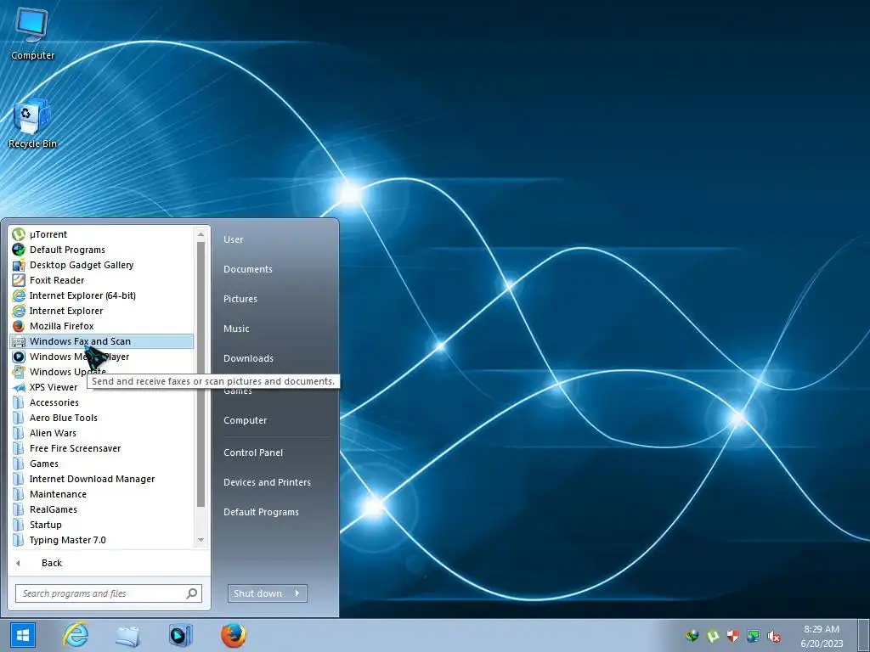Click the µTorrent tray icon
The image size is (870, 652).
coord(713,635)
